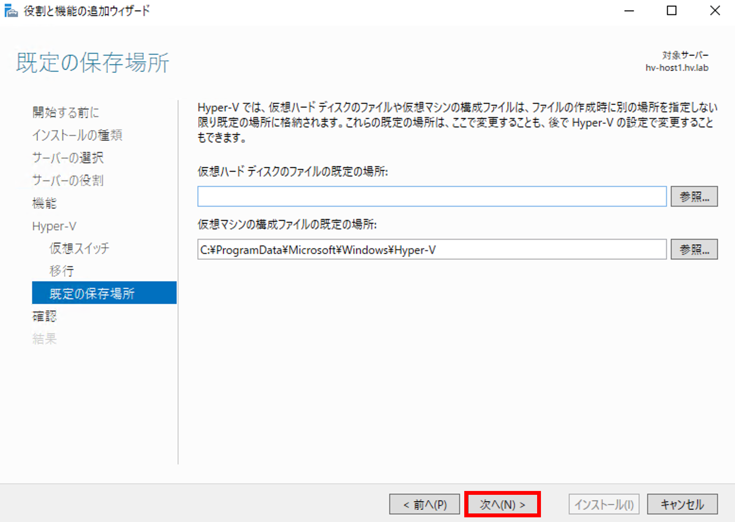This screenshot has width=735, height=522.
Task: Click the VM configuration path field
Action: (432, 249)
